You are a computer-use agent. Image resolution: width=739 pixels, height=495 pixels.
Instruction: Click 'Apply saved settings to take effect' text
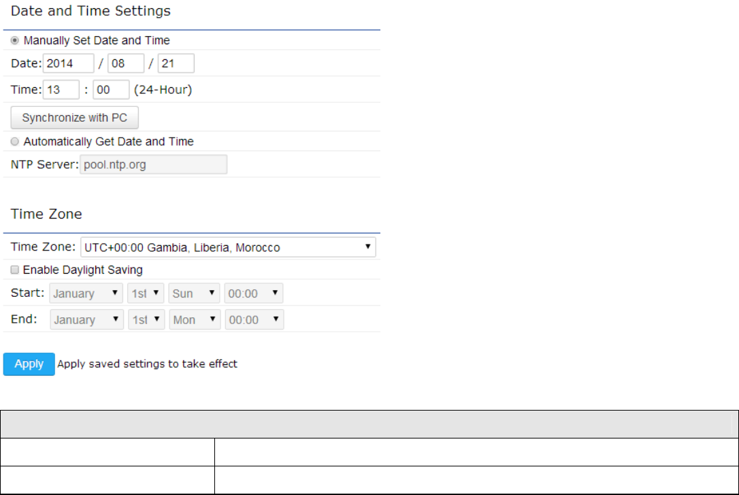coord(147,364)
